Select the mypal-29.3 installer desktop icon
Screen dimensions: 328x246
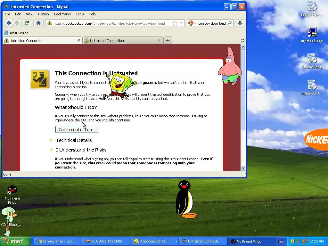[312, 88]
